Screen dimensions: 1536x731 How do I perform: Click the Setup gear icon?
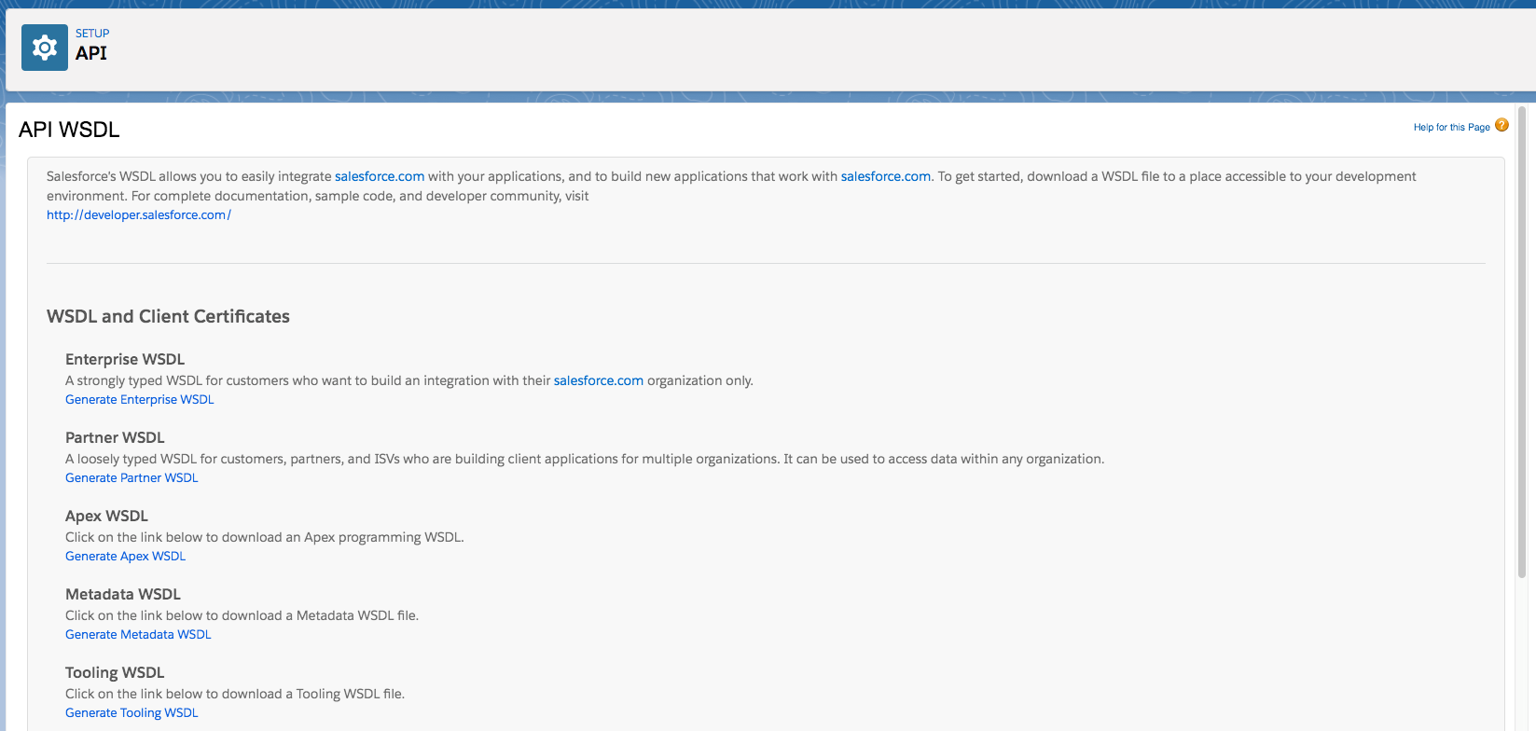(45, 48)
